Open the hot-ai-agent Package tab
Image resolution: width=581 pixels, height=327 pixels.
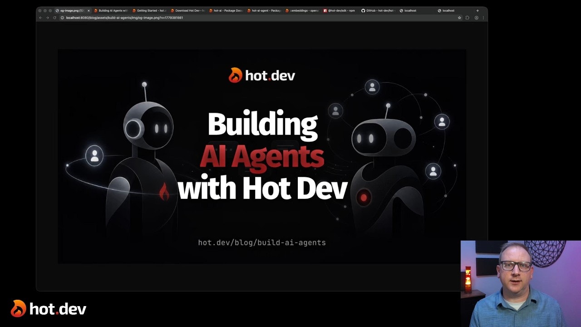[264, 10]
